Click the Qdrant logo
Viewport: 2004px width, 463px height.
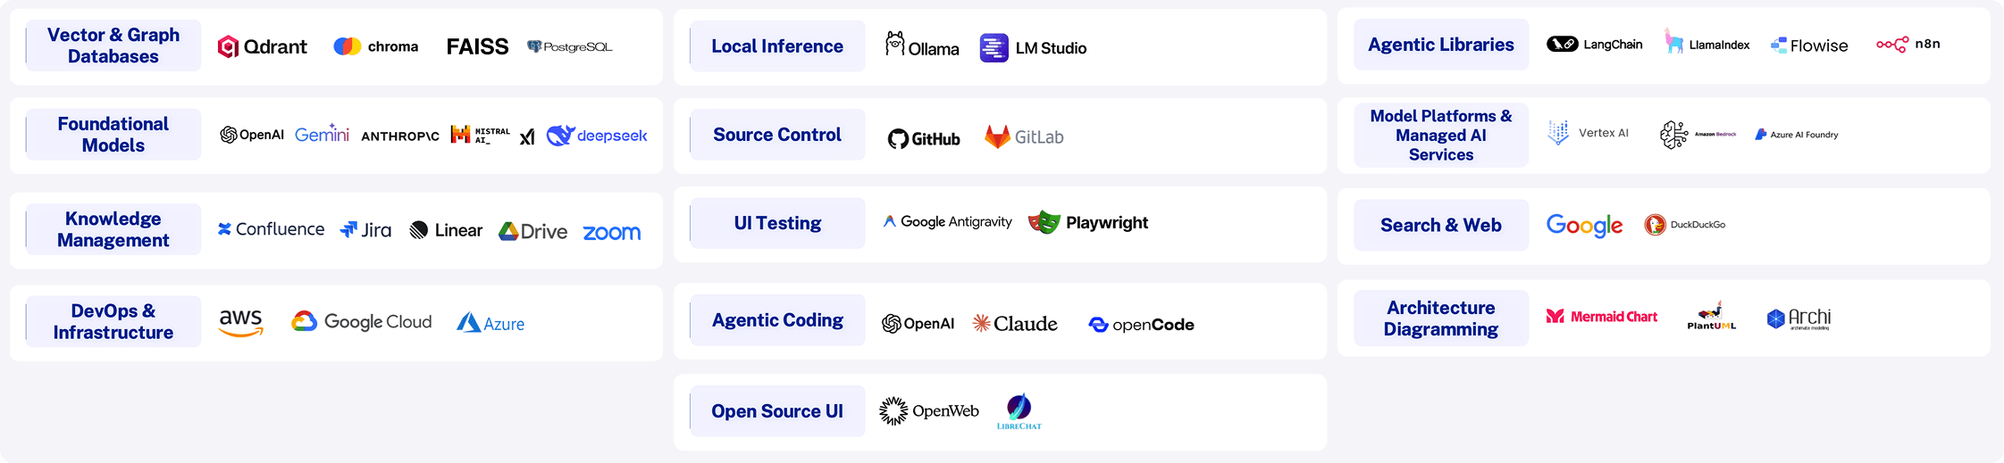[x=262, y=46]
